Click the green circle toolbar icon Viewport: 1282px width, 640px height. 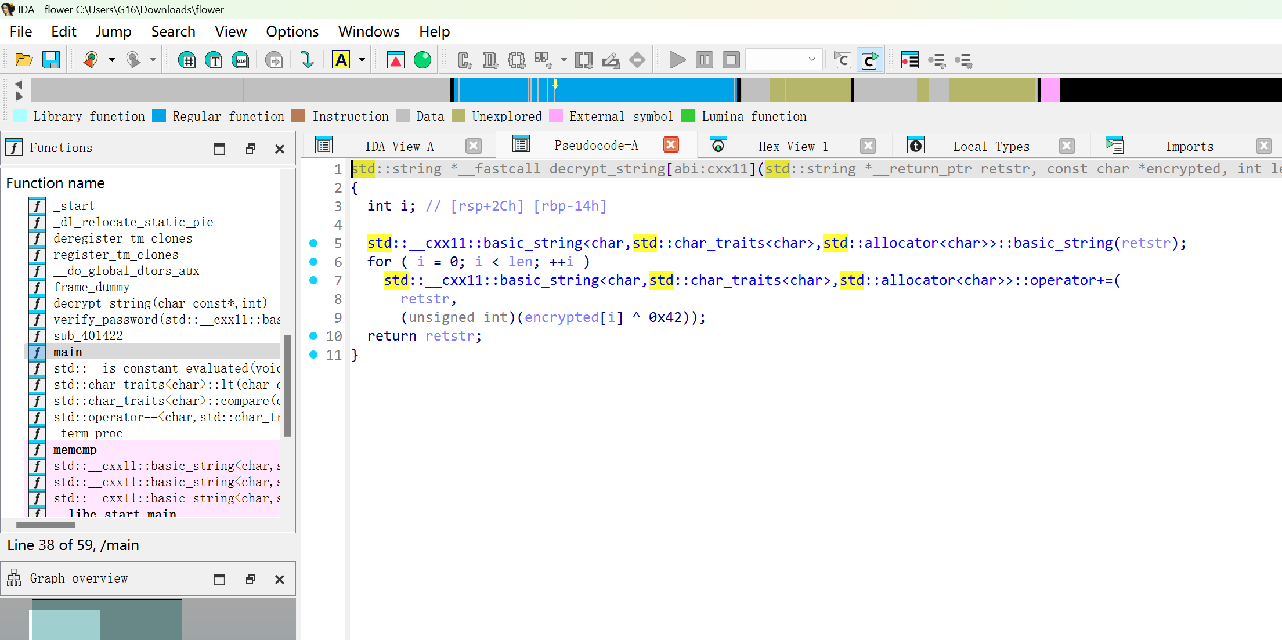[422, 60]
